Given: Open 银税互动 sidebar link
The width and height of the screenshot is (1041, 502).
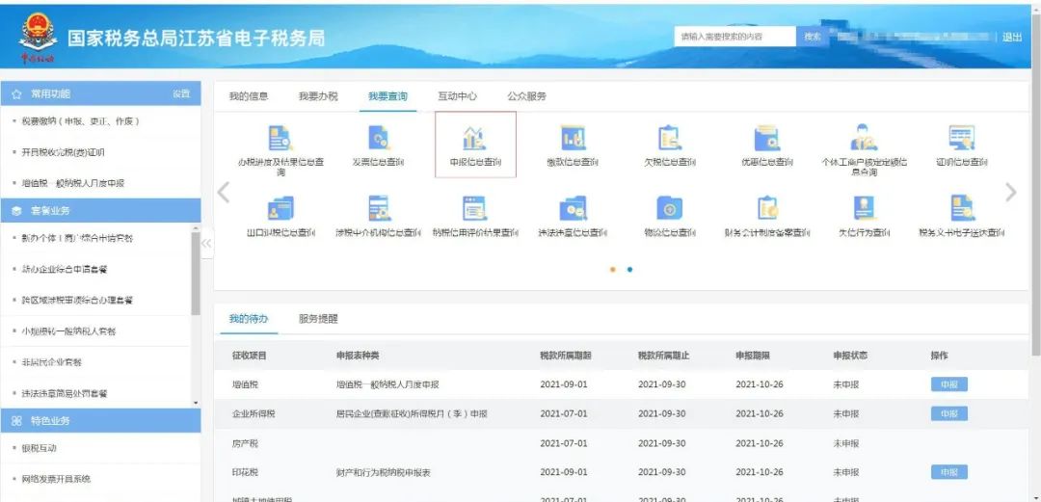Looking at the screenshot, I should click(40, 448).
